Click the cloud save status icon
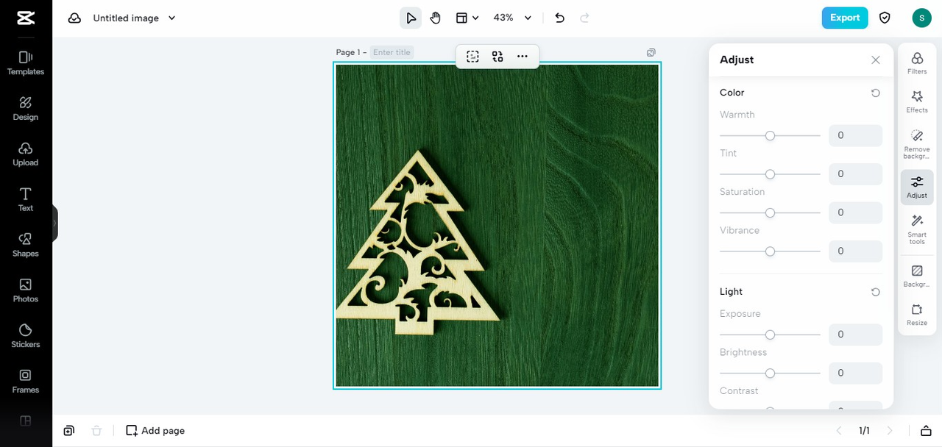The width and height of the screenshot is (942, 447). [x=74, y=18]
